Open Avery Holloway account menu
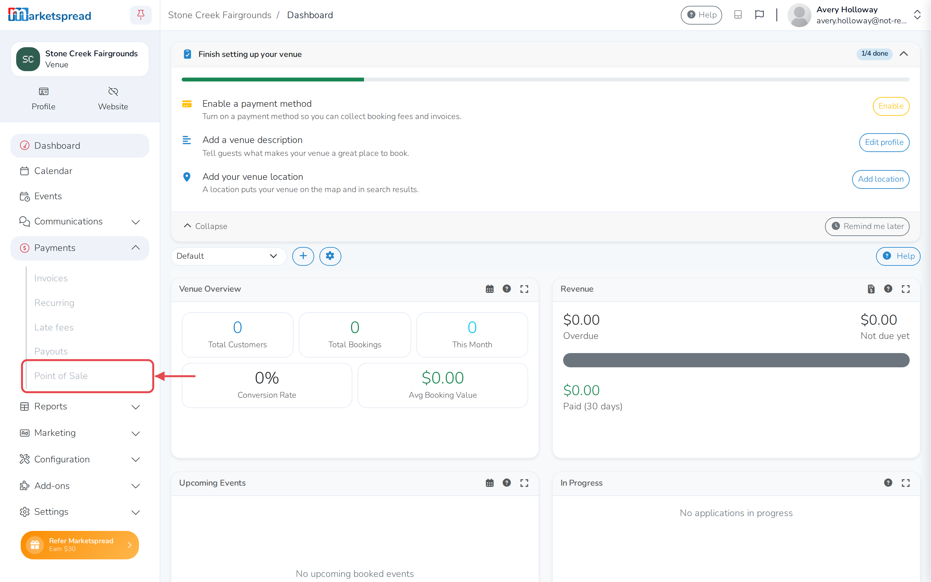The image size is (931, 582). 854,15
